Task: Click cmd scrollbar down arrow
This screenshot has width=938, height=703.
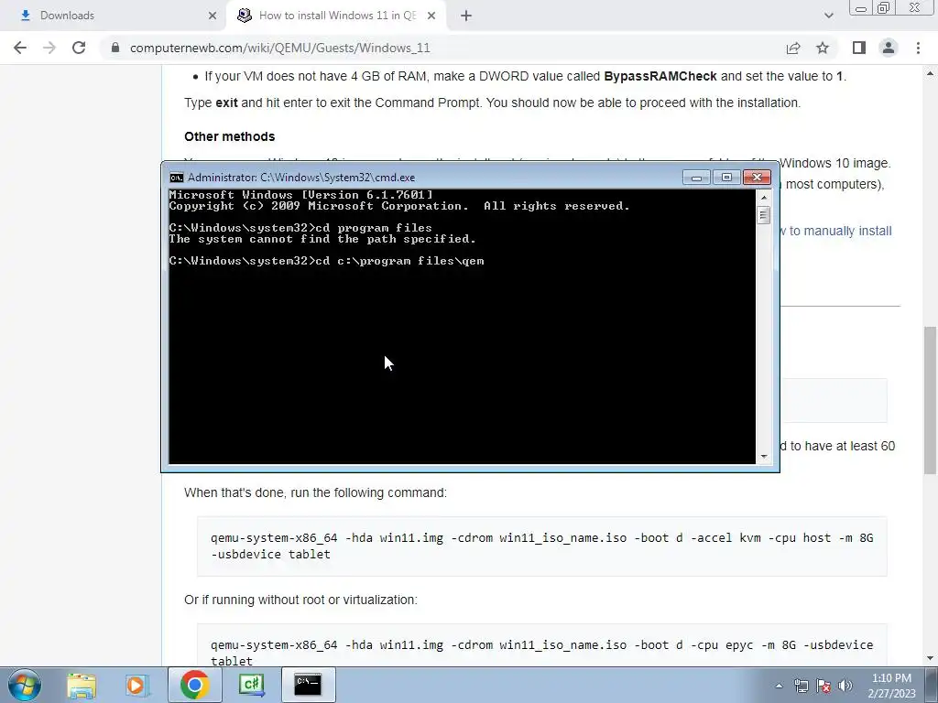Action: (764, 457)
